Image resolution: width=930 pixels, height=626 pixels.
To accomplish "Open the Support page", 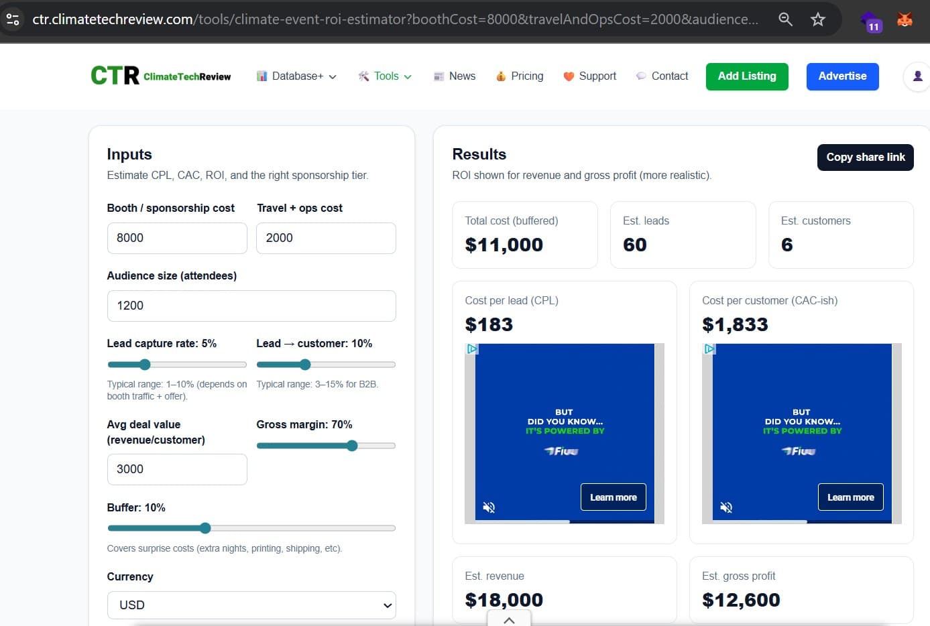I will [590, 76].
